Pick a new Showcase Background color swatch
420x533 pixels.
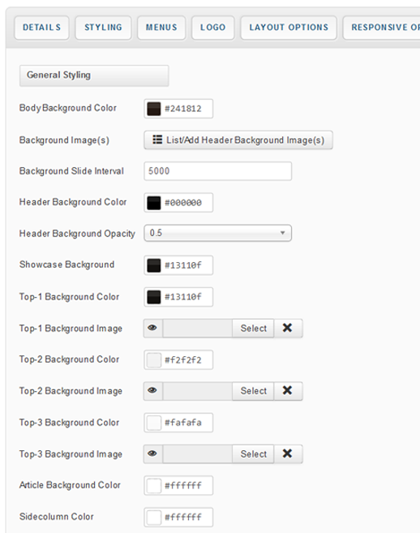pos(153,265)
